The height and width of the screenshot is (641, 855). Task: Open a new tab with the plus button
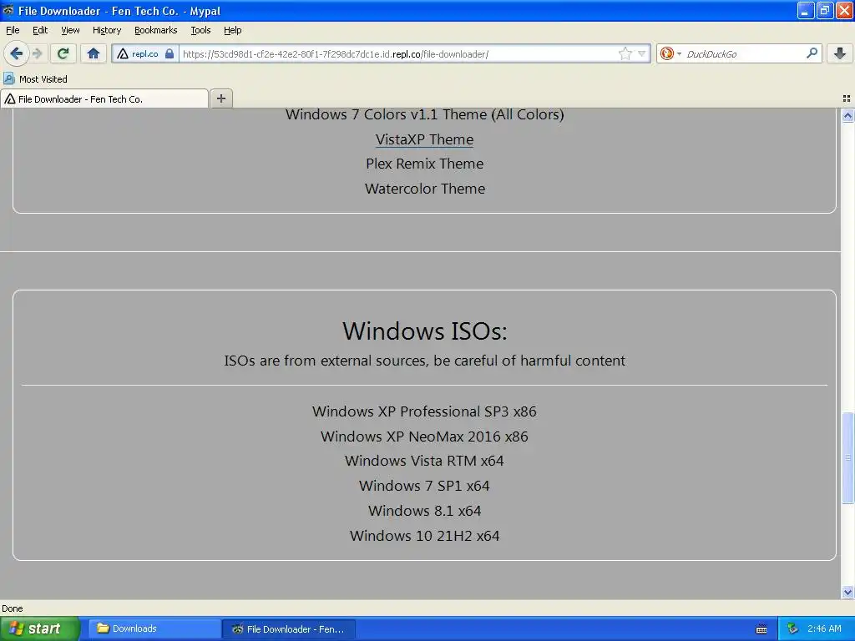[221, 98]
